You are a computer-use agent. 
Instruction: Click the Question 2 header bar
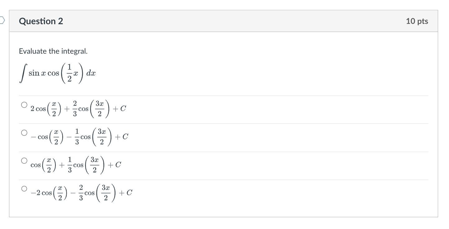[x=218, y=21]
